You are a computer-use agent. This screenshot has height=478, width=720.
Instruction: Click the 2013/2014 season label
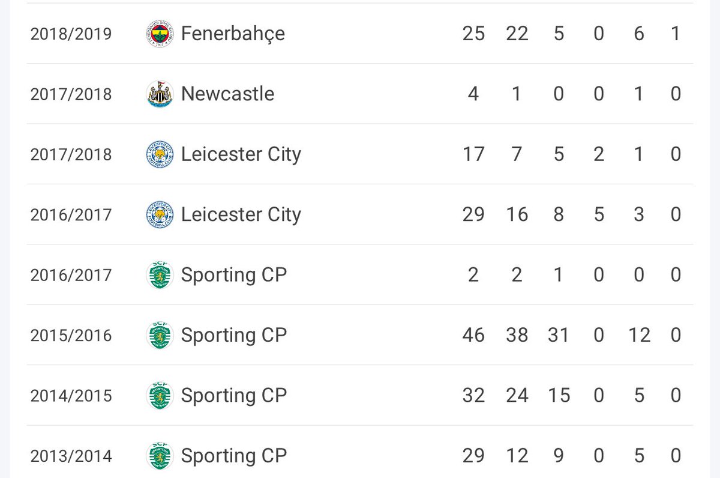(x=71, y=456)
